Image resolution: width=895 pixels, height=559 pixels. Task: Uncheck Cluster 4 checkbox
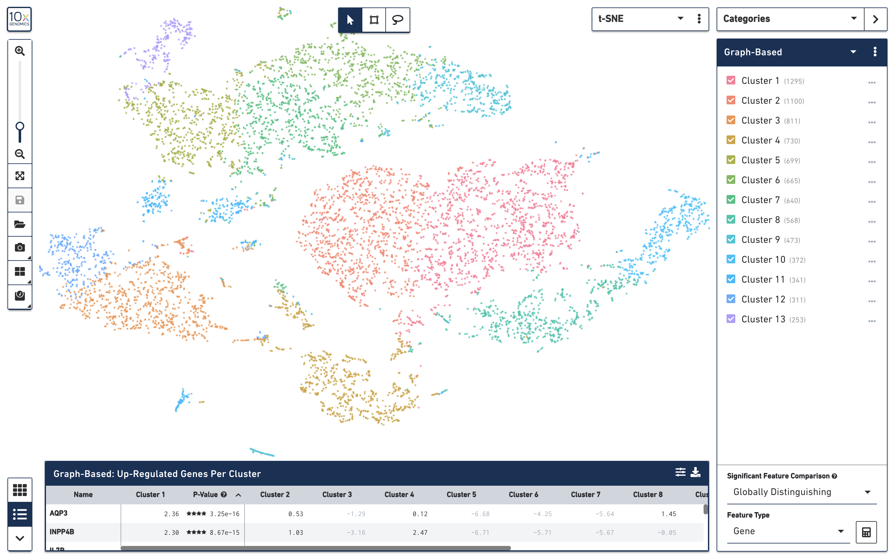pyautogui.click(x=731, y=140)
